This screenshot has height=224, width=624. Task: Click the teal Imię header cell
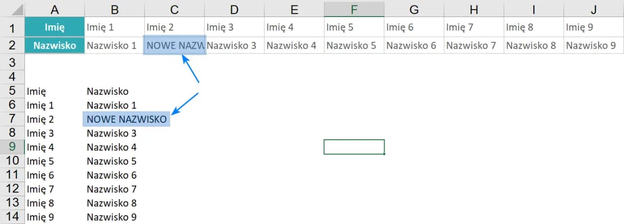pos(55,27)
